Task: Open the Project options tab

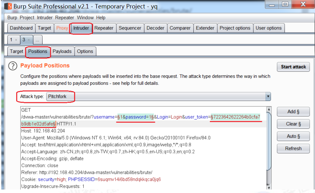Action: point(235,28)
